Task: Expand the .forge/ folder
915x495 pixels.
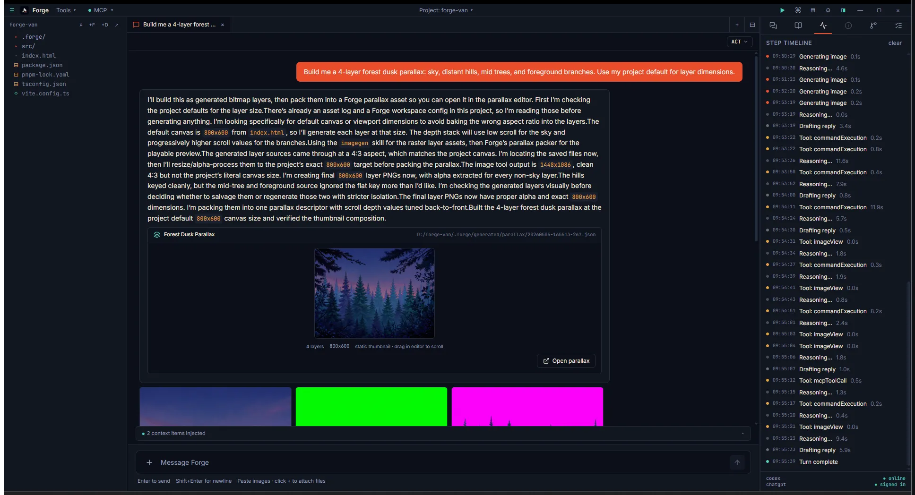Action: click(x=33, y=37)
